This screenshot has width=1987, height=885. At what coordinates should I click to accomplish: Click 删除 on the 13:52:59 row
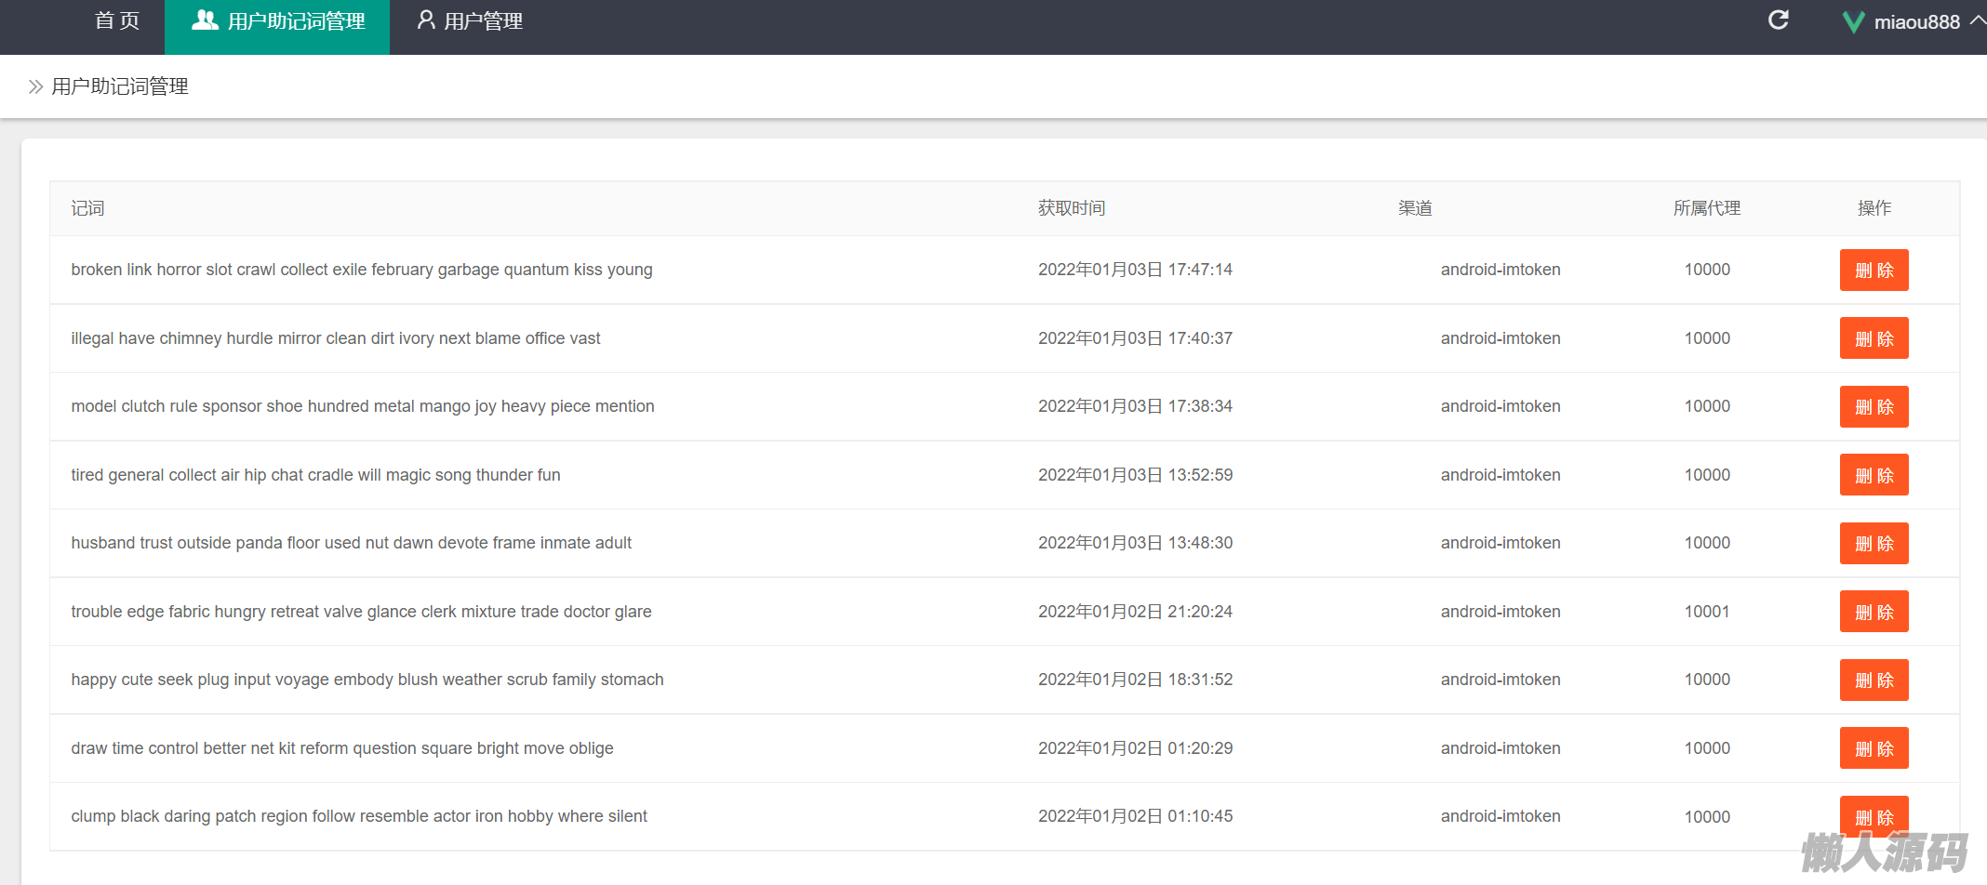(1874, 475)
